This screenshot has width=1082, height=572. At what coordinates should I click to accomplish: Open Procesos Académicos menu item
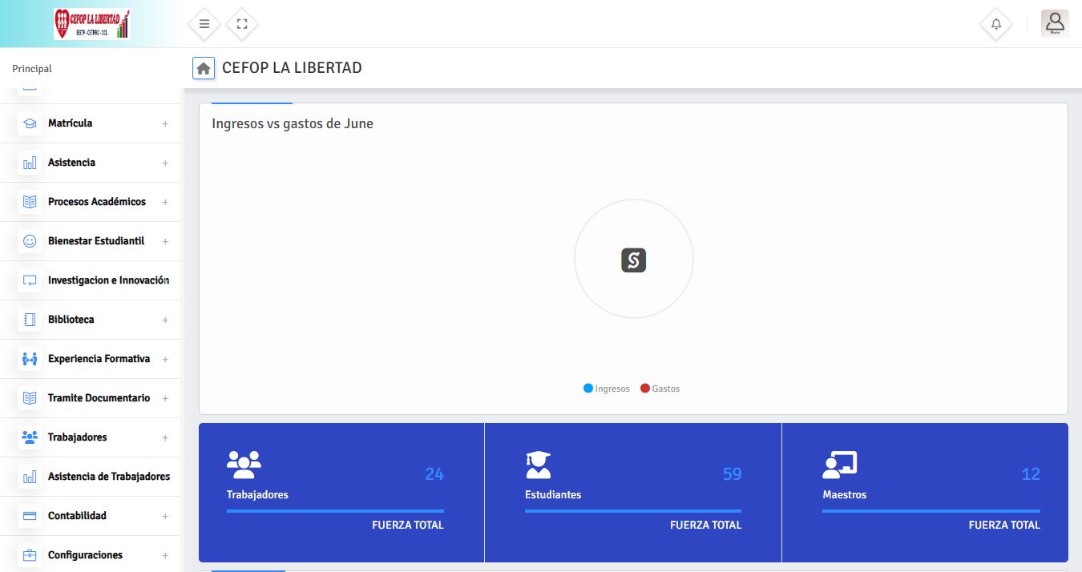pos(91,202)
